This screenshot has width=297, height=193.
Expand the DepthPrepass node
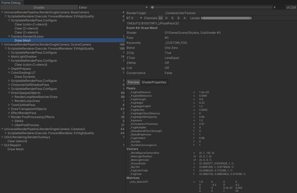pos(9,69)
